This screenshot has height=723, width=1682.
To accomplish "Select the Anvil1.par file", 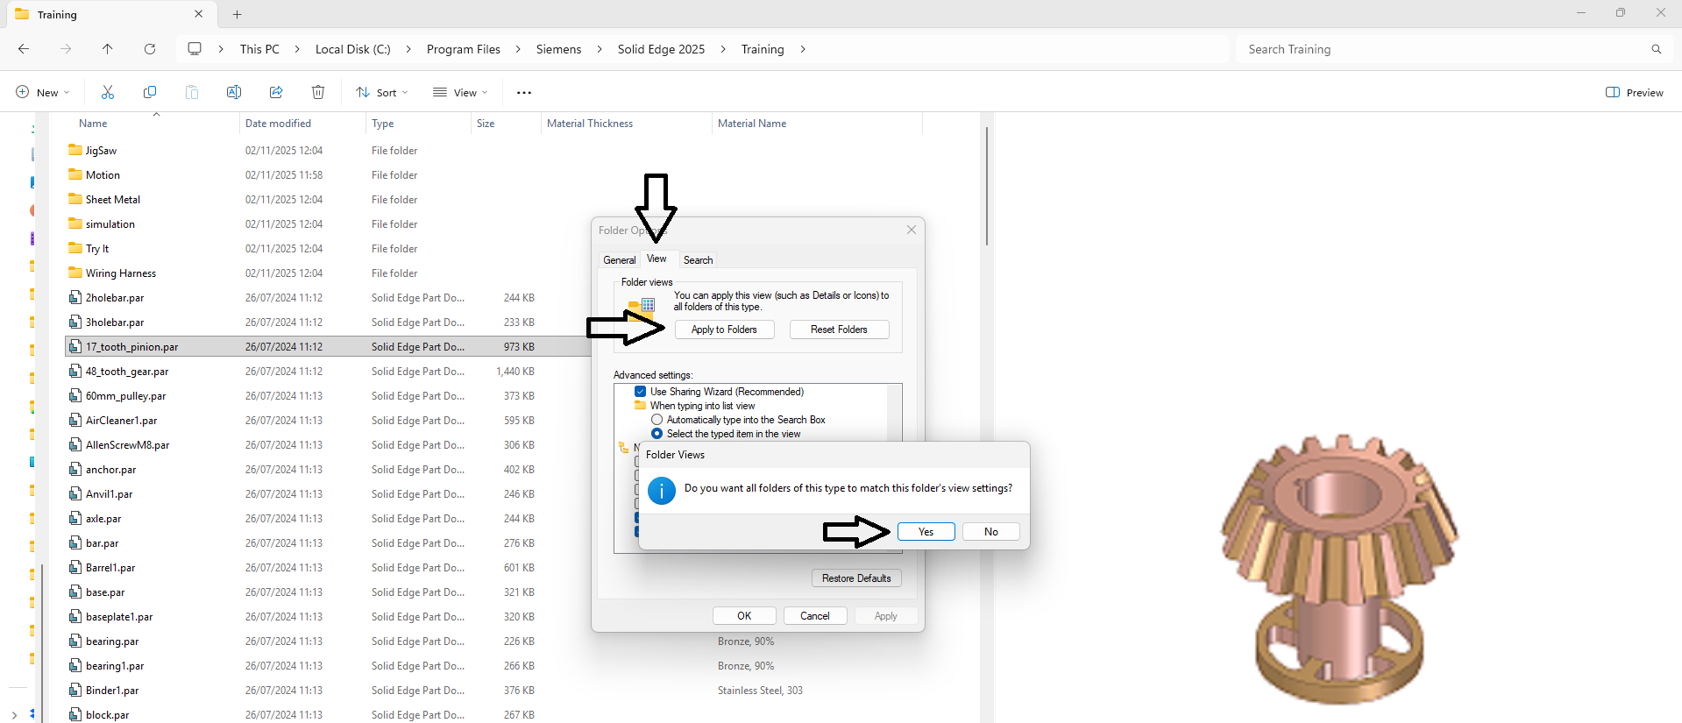I will point(109,493).
